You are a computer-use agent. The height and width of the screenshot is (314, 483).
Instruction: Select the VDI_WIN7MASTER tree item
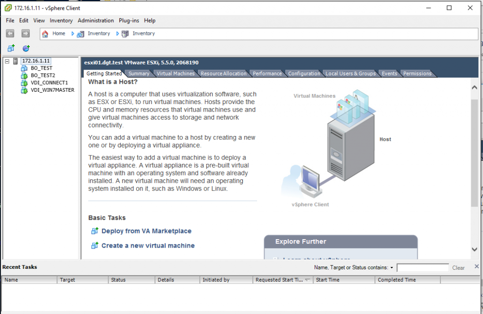(x=52, y=90)
